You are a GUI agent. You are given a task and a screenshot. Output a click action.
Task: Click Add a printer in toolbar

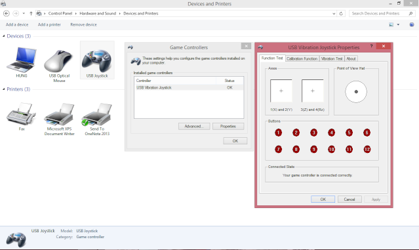tap(49, 24)
